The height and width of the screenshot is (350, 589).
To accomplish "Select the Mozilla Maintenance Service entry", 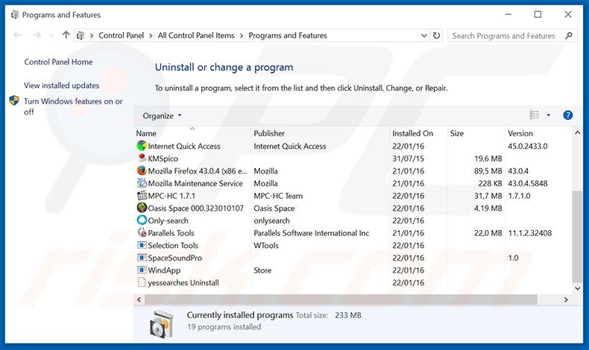I will click(195, 183).
